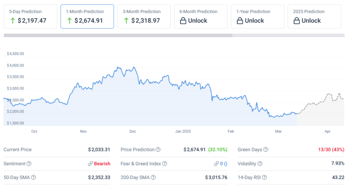Click the help icon beside 50-Day SMA
Viewport: 347px width, 189px height.
coord(33,177)
